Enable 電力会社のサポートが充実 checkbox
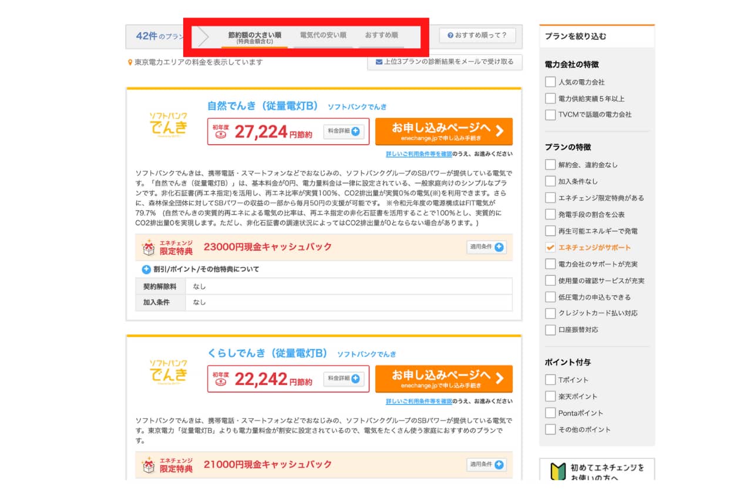 click(x=550, y=264)
